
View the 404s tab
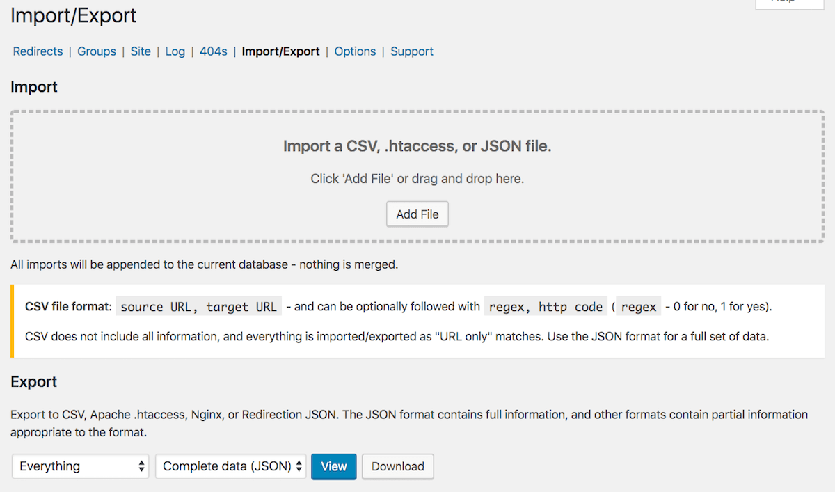click(214, 51)
